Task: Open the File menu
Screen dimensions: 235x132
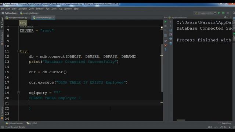Action: click(x=3, y=9)
